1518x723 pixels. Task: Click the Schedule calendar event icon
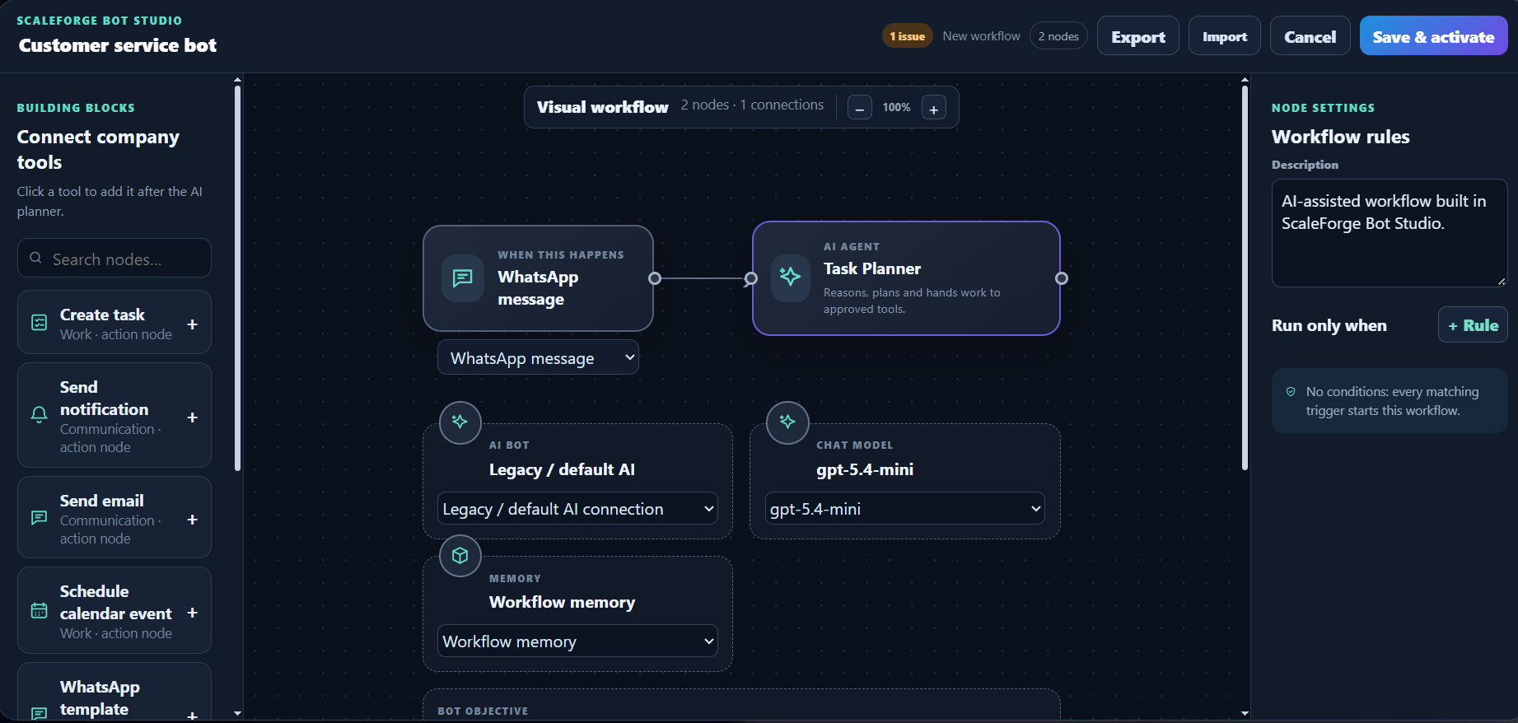click(39, 610)
